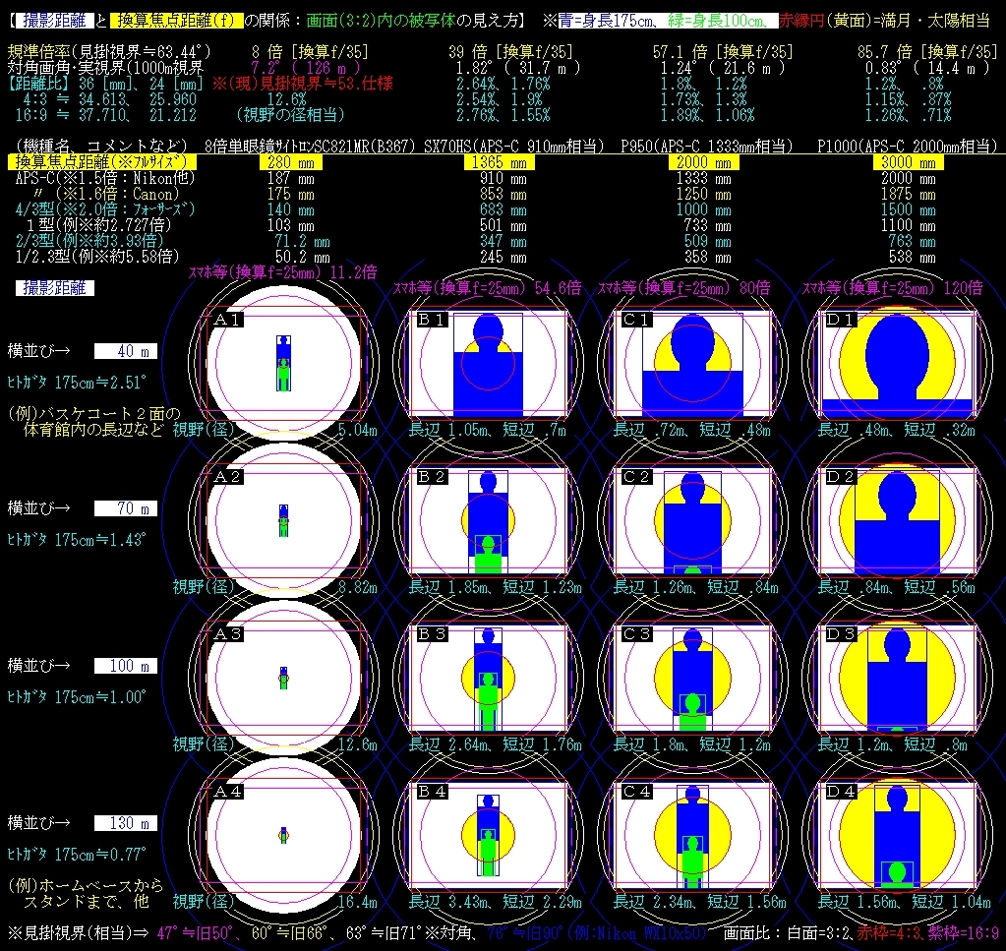
Task: Open the B1 silhouette preview cell
Action: tap(488, 363)
